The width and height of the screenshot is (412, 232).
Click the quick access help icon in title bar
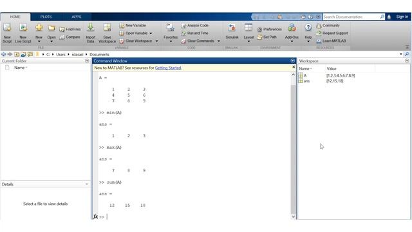tap(310, 17)
